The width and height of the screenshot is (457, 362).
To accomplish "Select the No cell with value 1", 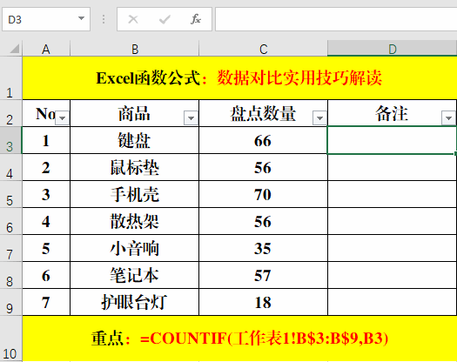I will click(46, 140).
